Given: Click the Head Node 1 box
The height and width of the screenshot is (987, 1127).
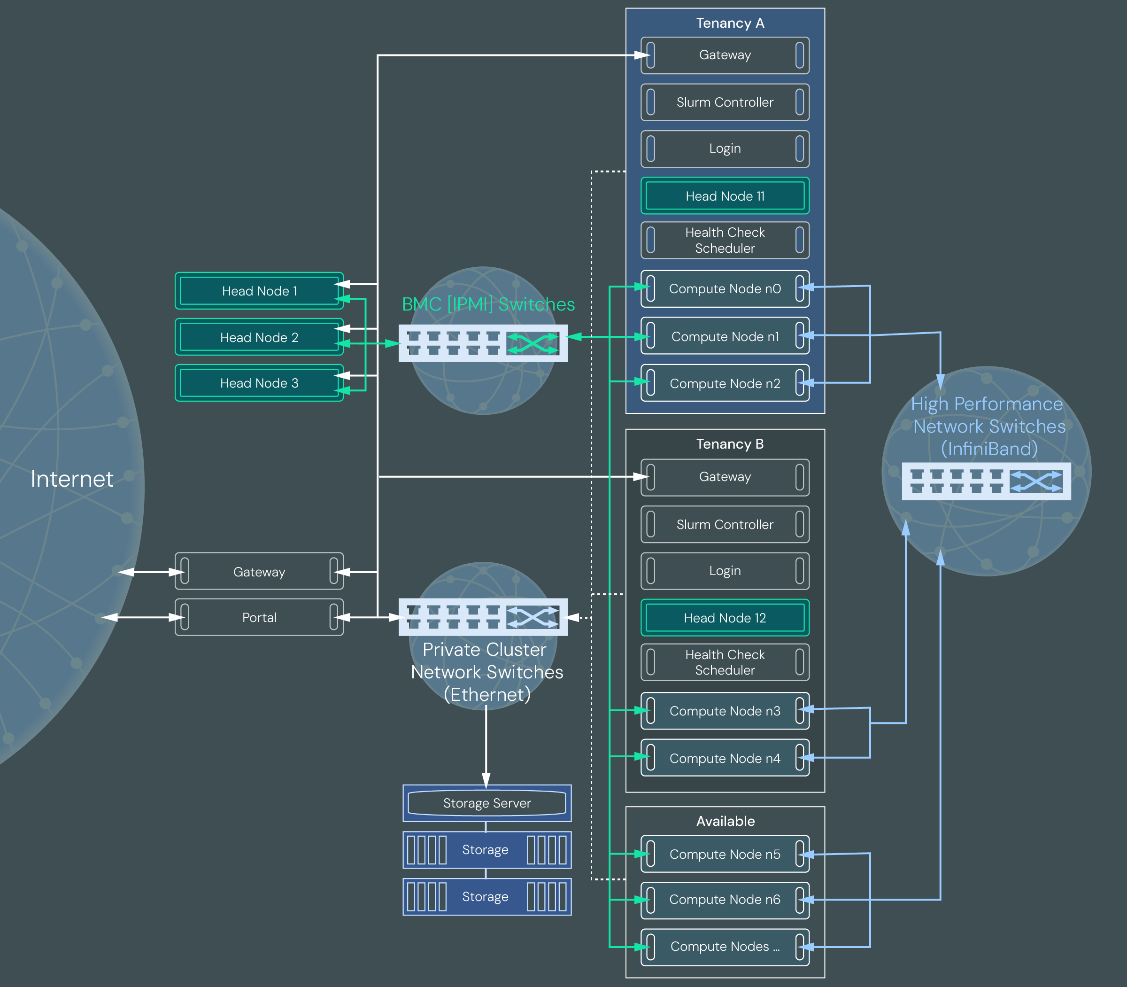Looking at the screenshot, I should (259, 291).
